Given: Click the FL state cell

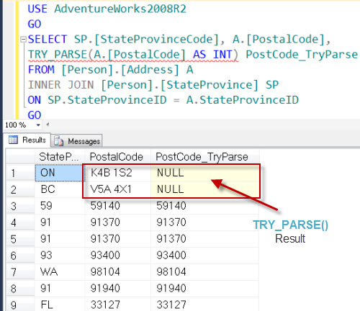Looking at the screenshot, I should pos(60,305).
